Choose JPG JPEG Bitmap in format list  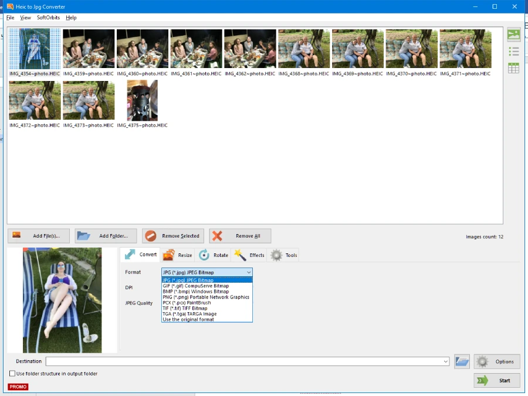(x=207, y=280)
